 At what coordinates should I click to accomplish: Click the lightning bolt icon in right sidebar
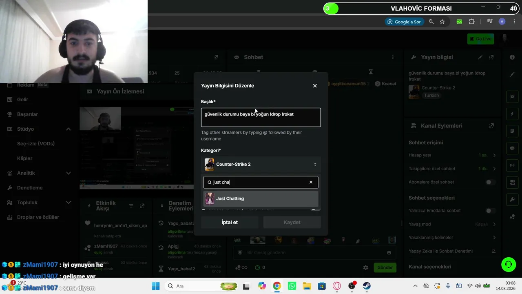click(512, 114)
